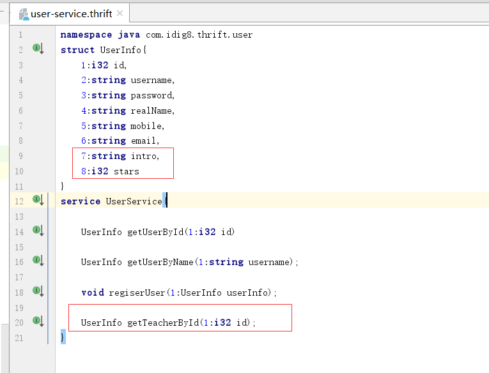Click the 'intro,' field name

tap(145, 156)
